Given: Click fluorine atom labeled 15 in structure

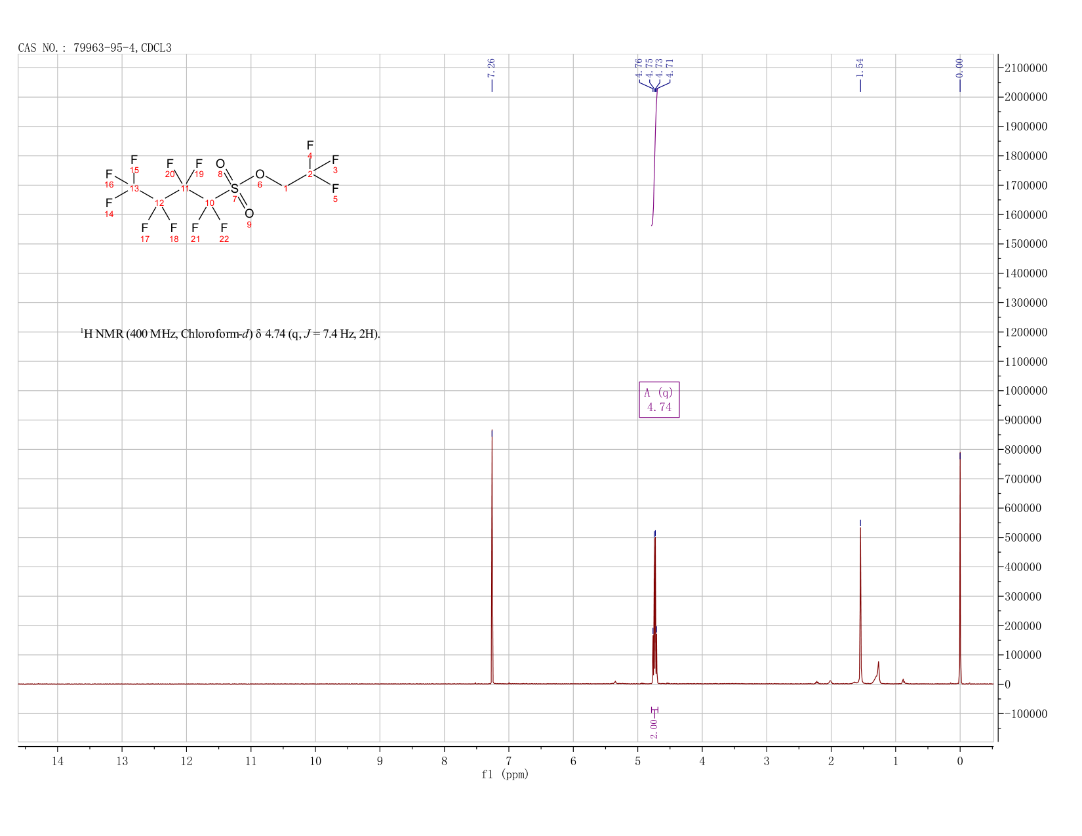Looking at the screenshot, I should click(x=134, y=160).
